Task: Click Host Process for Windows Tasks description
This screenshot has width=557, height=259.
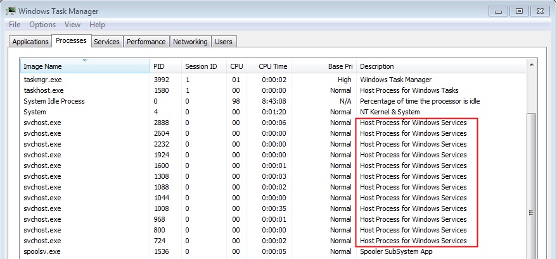Action: coord(409,90)
